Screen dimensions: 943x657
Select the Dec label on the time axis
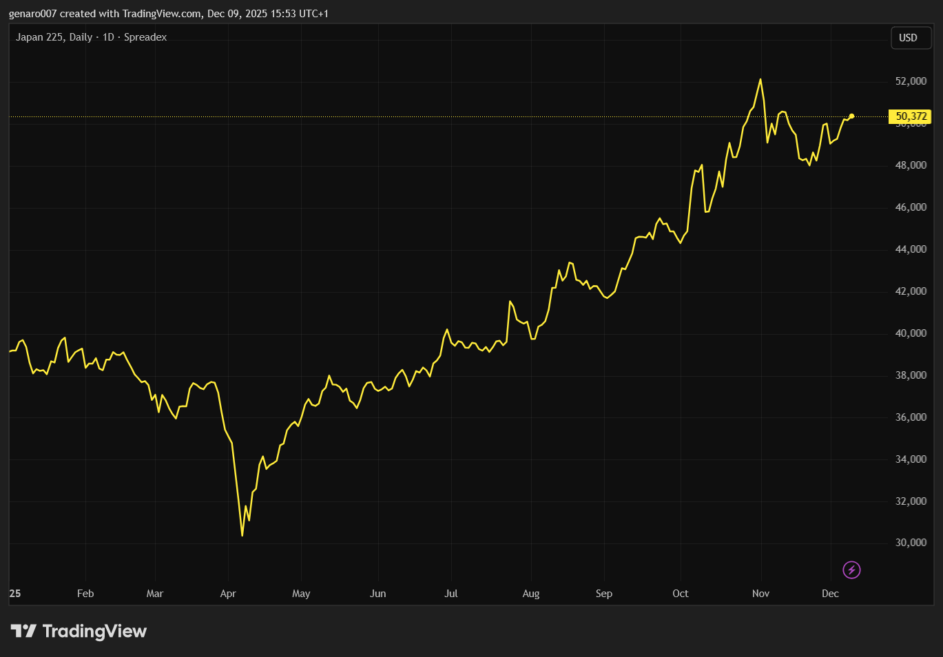point(830,593)
